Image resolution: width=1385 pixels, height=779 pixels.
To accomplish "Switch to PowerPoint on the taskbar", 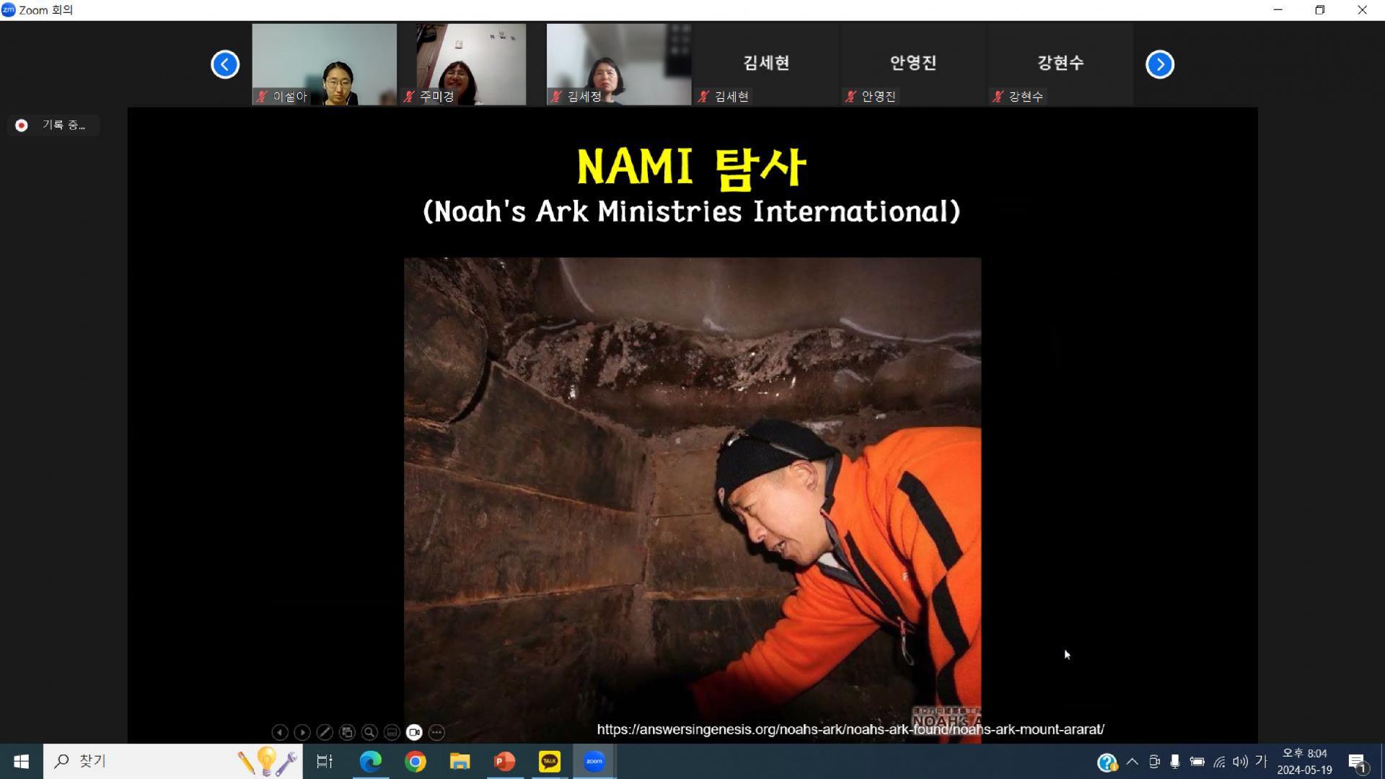I will [x=505, y=761].
